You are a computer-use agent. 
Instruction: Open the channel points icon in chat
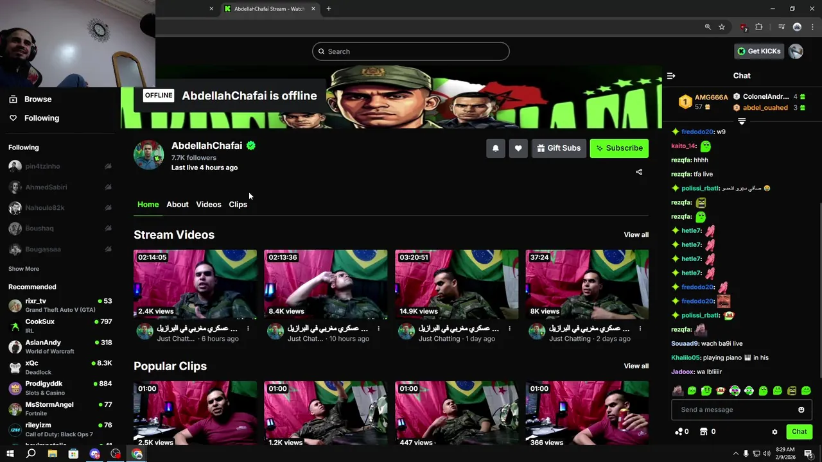coord(682,432)
